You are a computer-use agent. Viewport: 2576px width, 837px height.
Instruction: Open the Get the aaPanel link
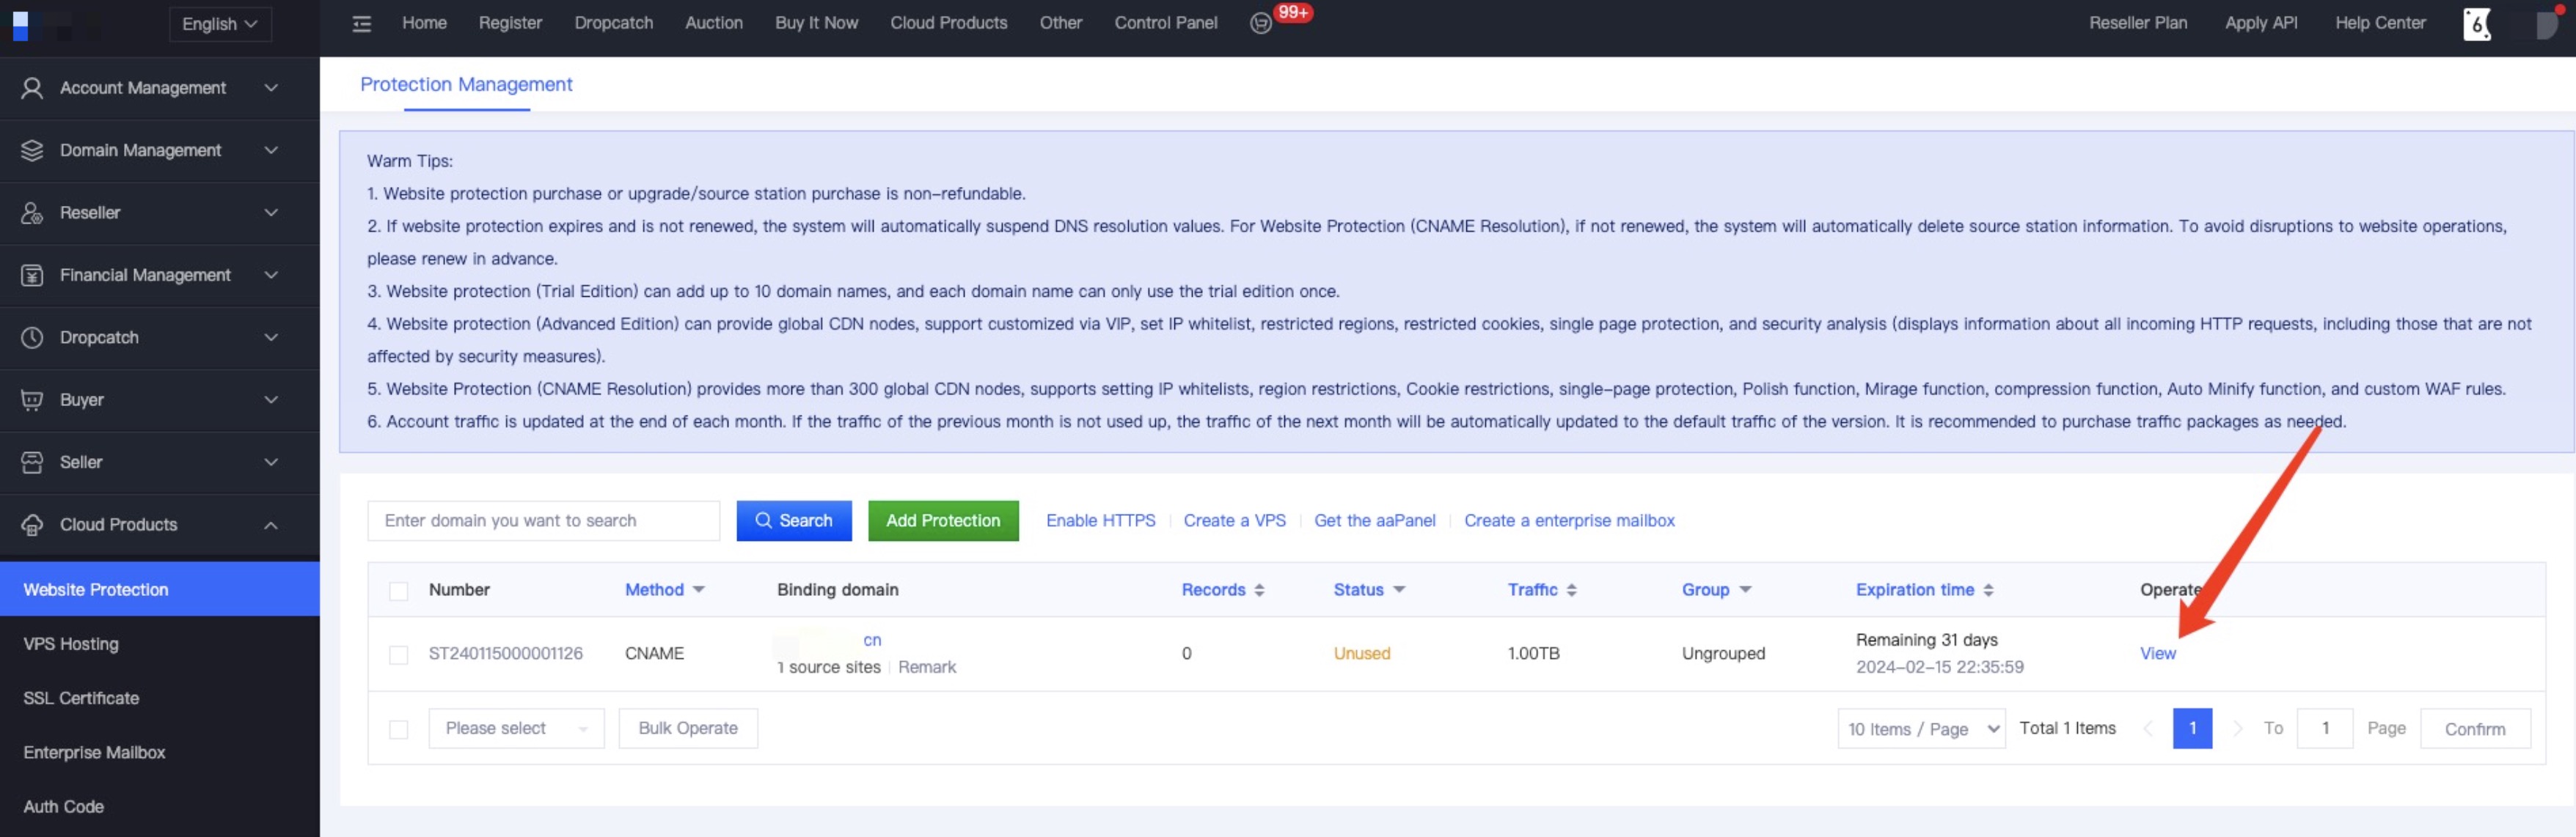(1374, 520)
